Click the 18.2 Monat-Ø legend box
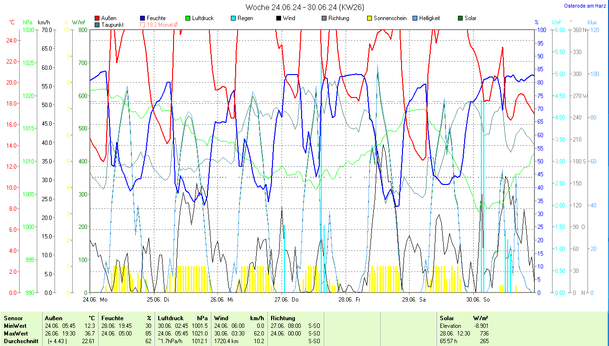Viewport: 609px width, 346px height. 142,24
